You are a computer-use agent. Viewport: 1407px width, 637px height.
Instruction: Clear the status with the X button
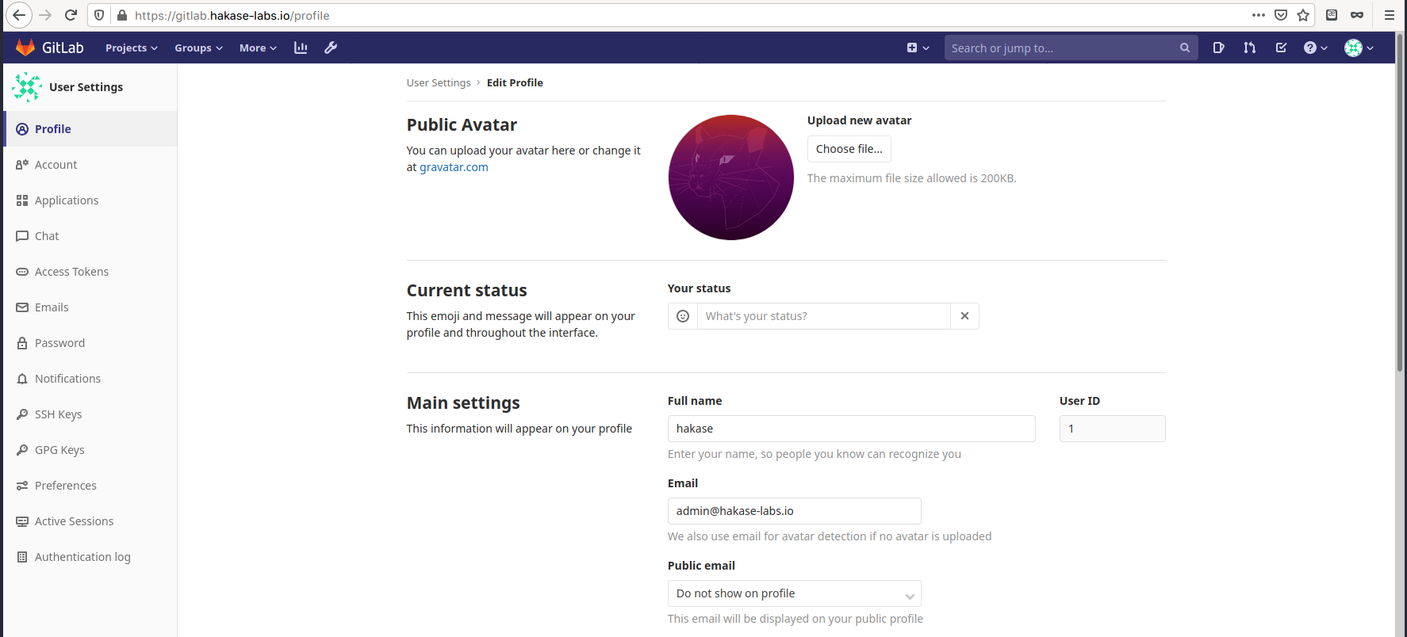[964, 316]
